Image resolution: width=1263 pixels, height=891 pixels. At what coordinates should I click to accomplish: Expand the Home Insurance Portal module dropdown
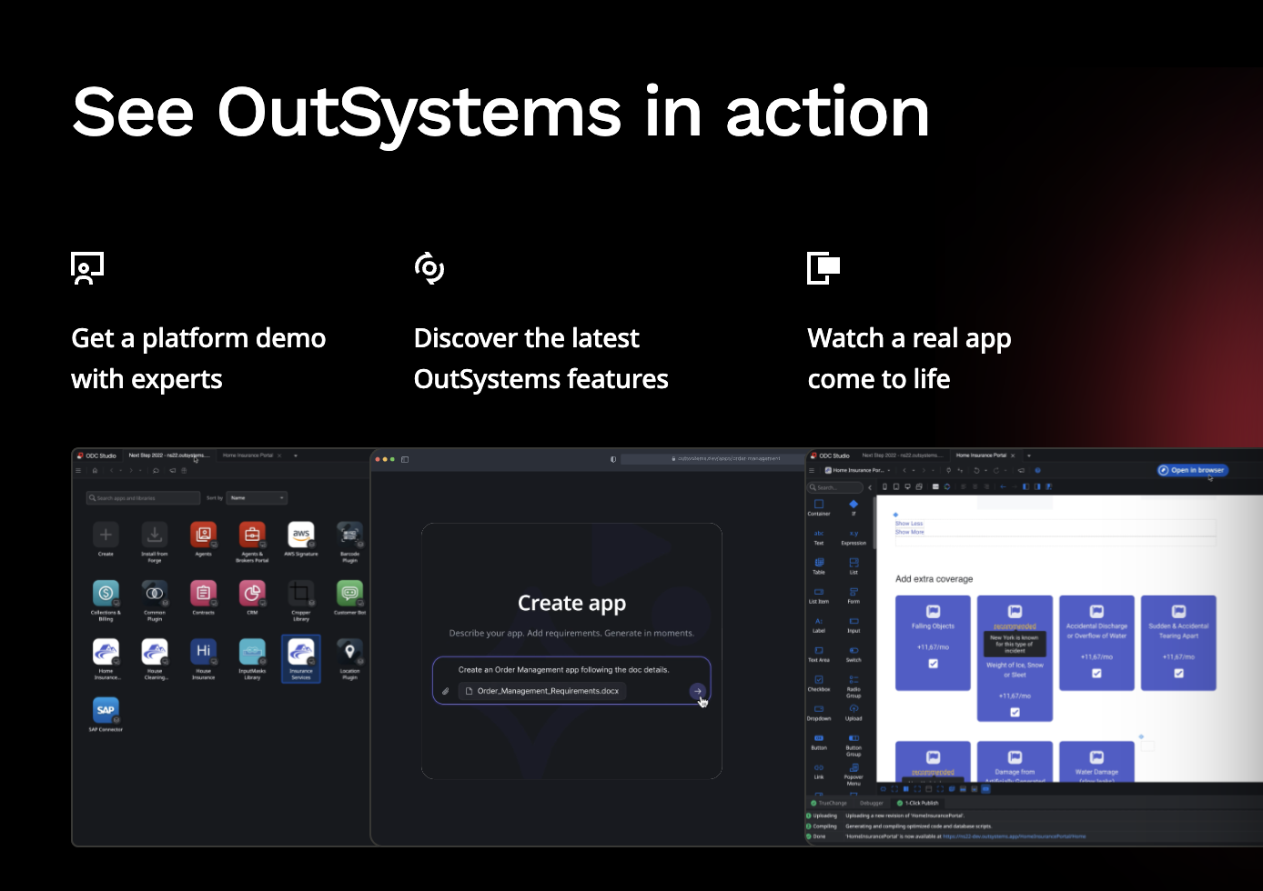click(x=889, y=470)
